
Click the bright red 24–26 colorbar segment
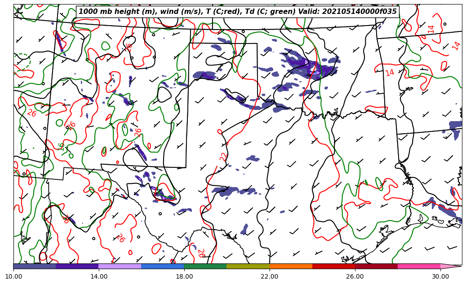point(333,266)
